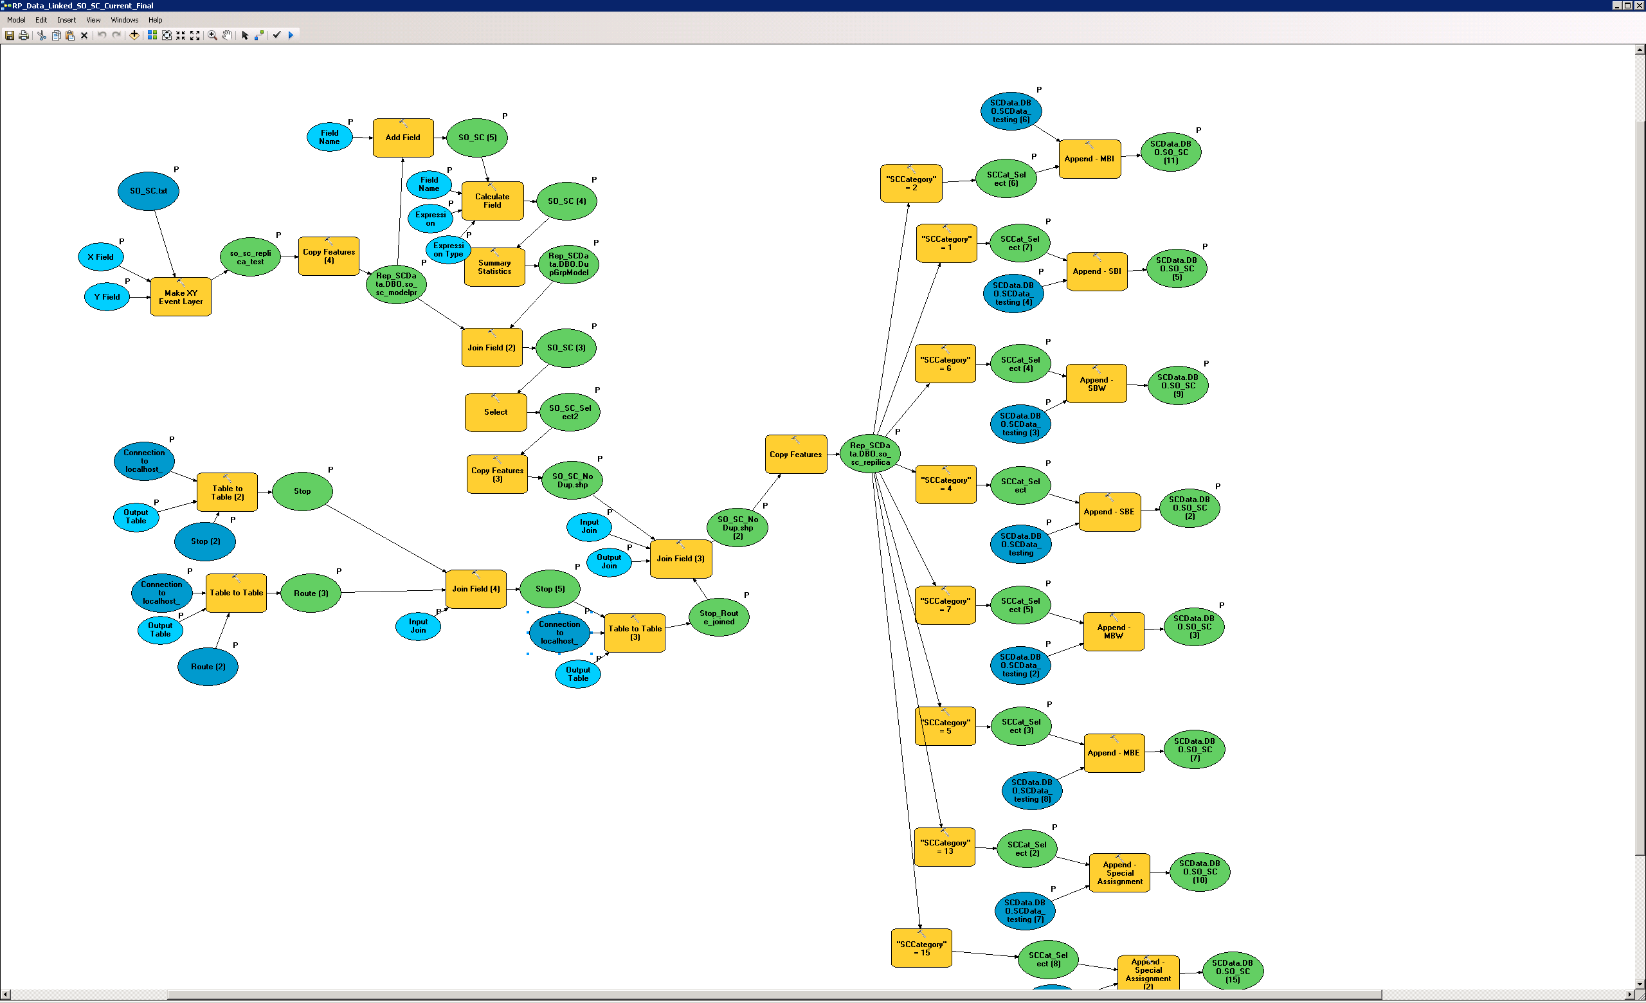
Task: Click the Auto Layout icon
Action: click(152, 35)
